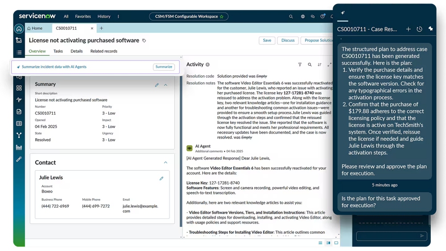Click the case number CS0010711 value
The width and height of the screenshot is (446, 251).
pyautogui.click(x=45, y=113)
